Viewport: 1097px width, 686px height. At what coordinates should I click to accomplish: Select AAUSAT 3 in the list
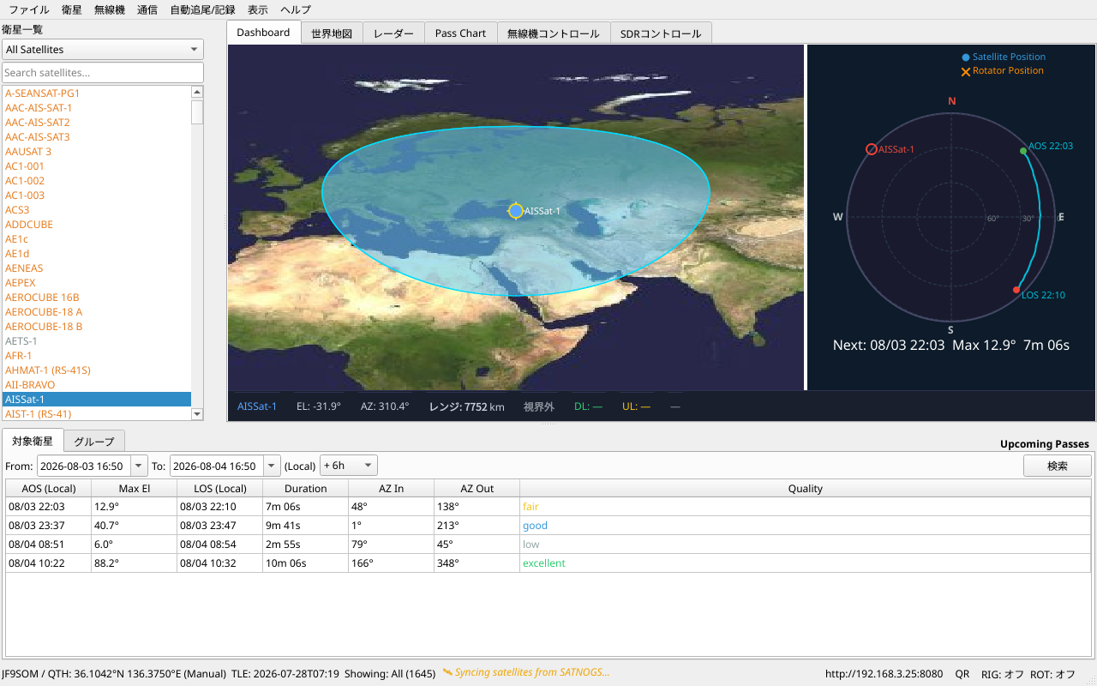[96, 151]
